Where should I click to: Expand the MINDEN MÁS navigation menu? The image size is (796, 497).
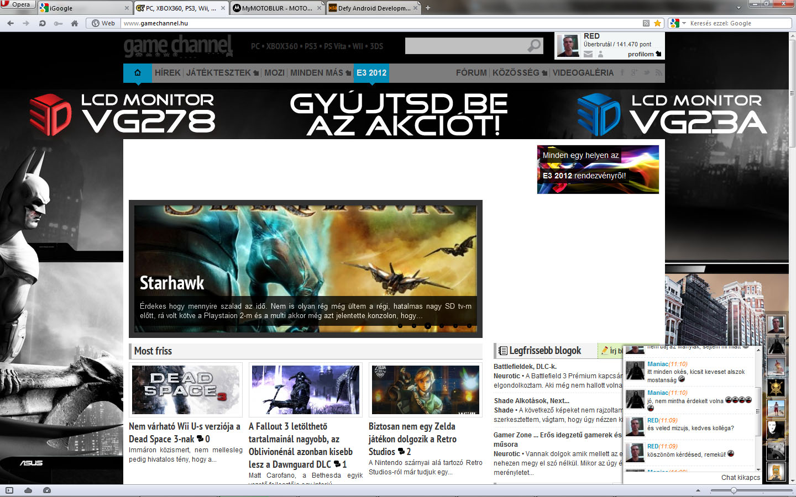point(320,72)
